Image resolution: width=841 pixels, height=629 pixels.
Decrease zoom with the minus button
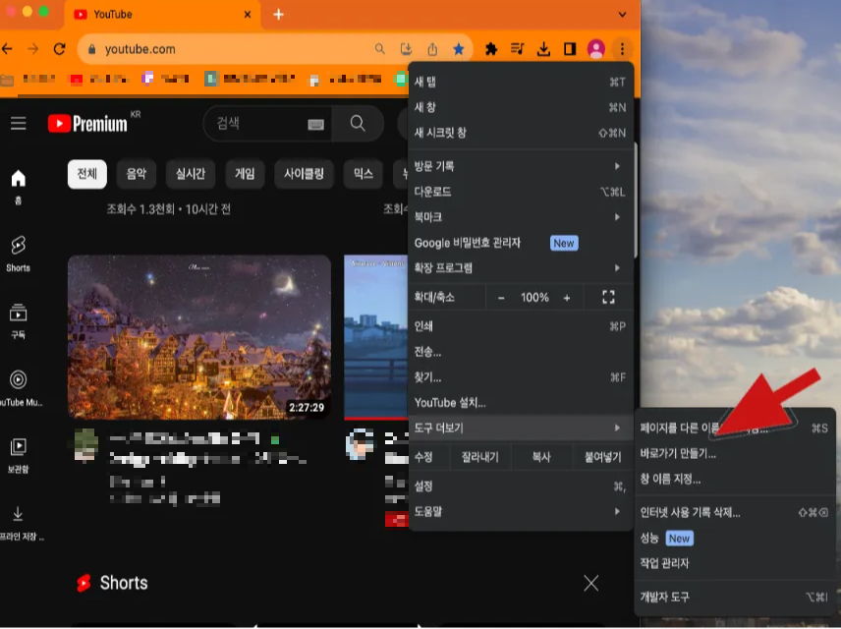click(501, 298)
